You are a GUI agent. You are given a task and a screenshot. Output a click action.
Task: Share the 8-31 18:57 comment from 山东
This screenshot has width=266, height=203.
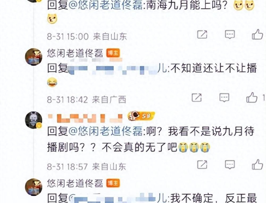pyautogui.click(x=202, y=164)
